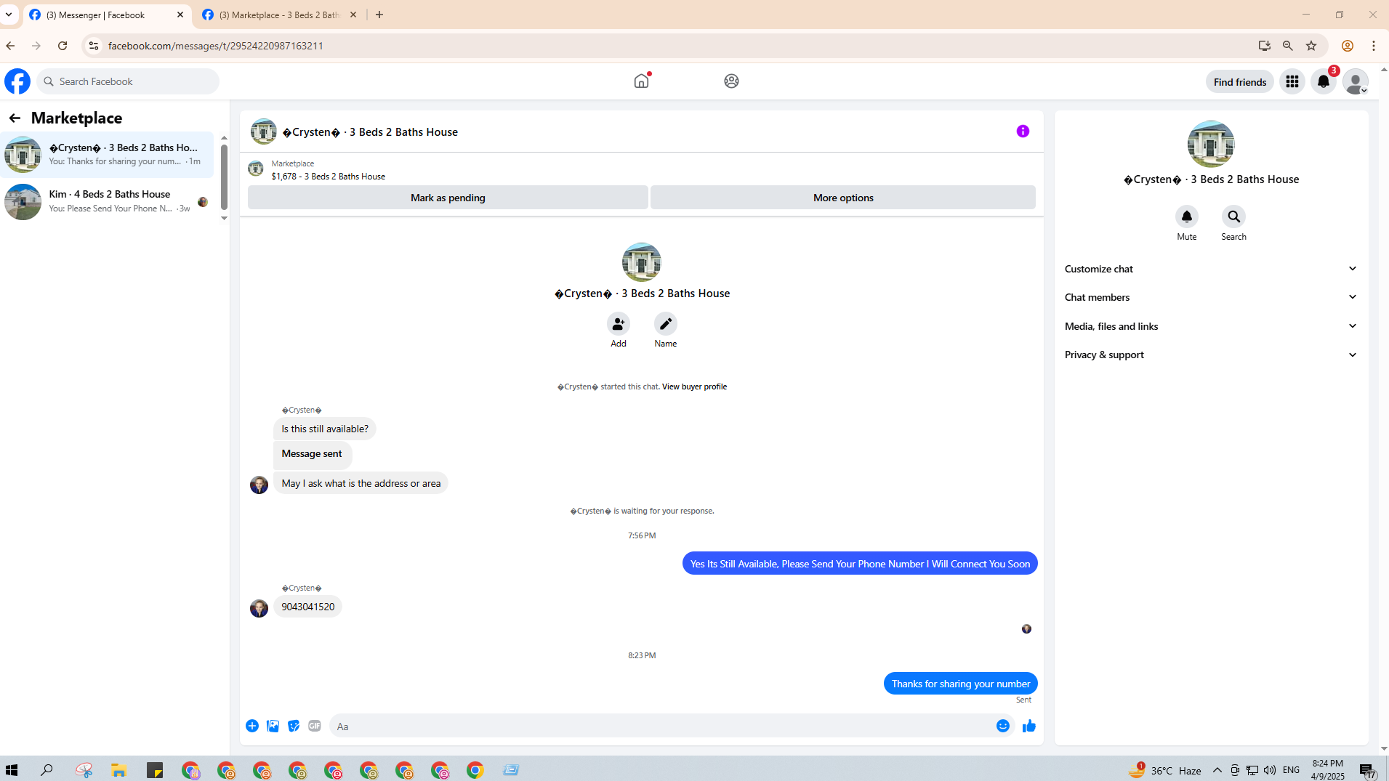1389x781 pixels.
Task: Click the Search Facebook field
Action: pos(128,81)
